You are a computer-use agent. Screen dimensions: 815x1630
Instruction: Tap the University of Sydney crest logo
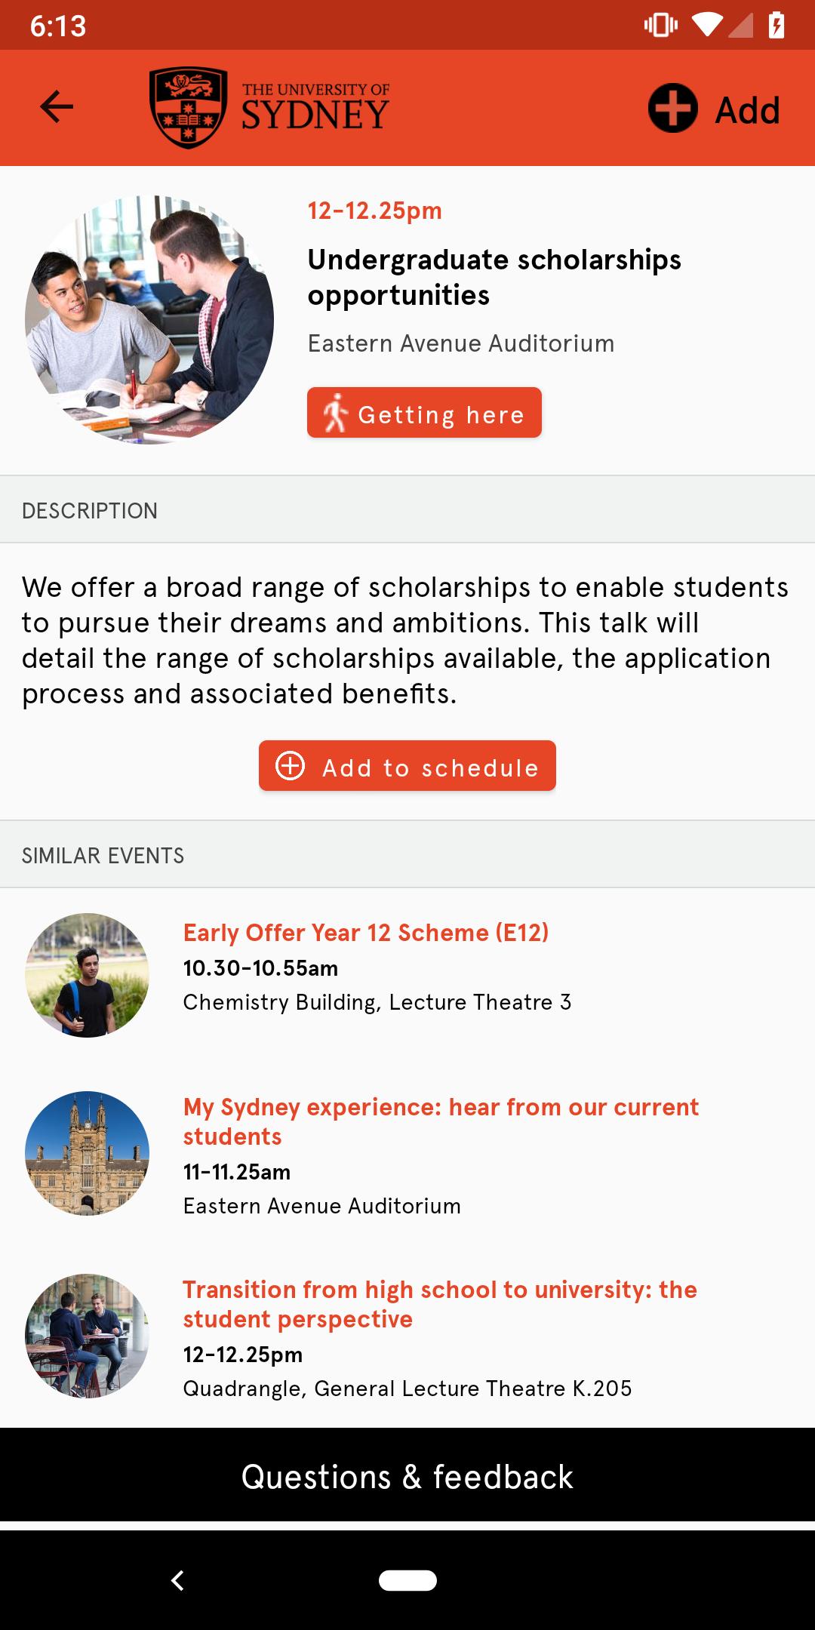(189, 108)
